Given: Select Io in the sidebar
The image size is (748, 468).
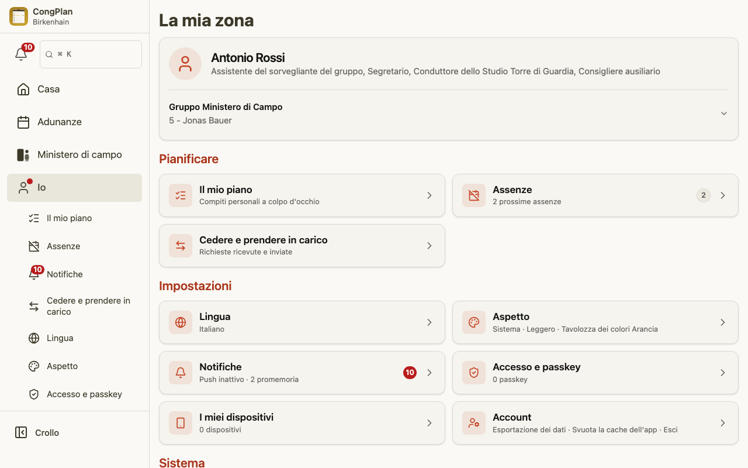Looking at the screenshot, I should 74,187.
